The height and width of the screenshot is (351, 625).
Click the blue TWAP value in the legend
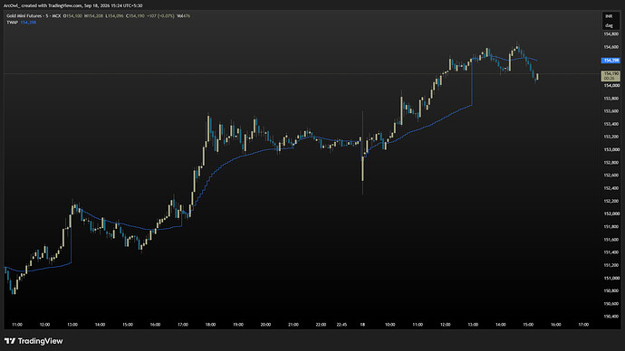tap(28, 23)
